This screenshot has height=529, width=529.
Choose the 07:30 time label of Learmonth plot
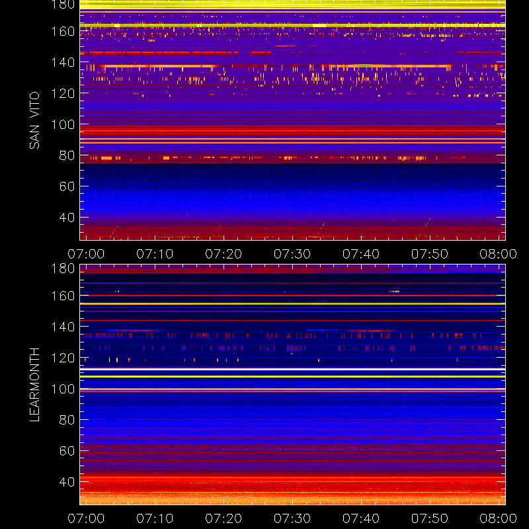pyautogui.click(x=292, y=518)
